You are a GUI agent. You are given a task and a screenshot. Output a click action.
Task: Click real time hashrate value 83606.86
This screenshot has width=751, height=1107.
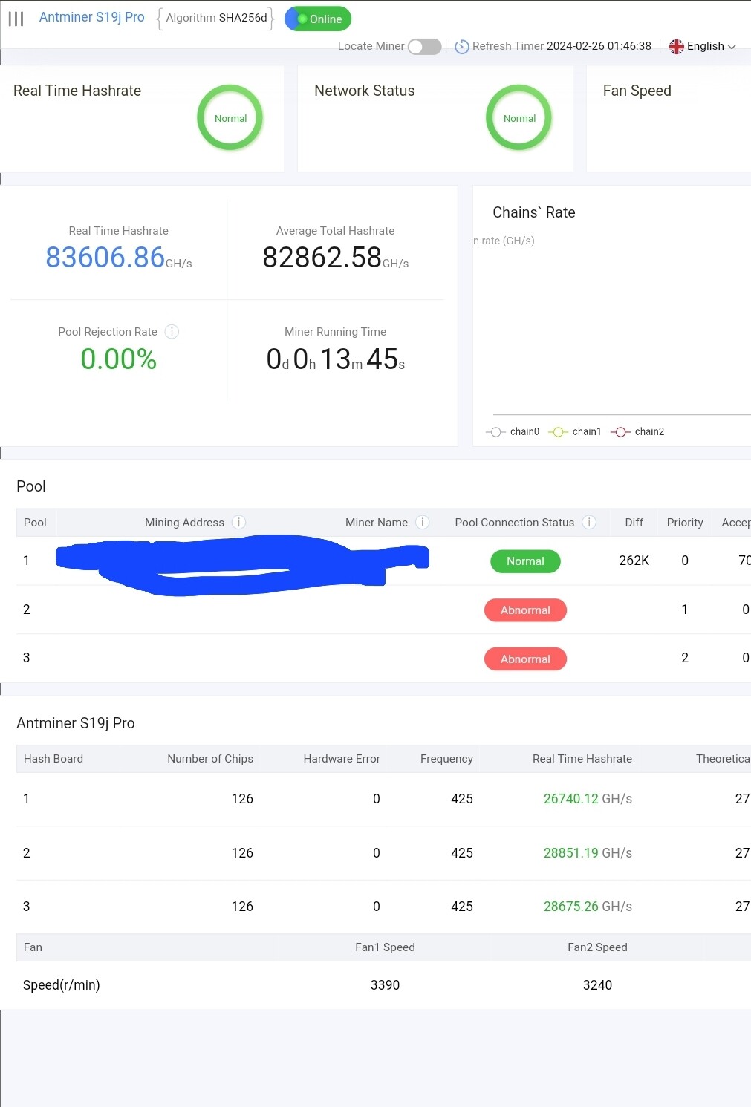[105, 258]
